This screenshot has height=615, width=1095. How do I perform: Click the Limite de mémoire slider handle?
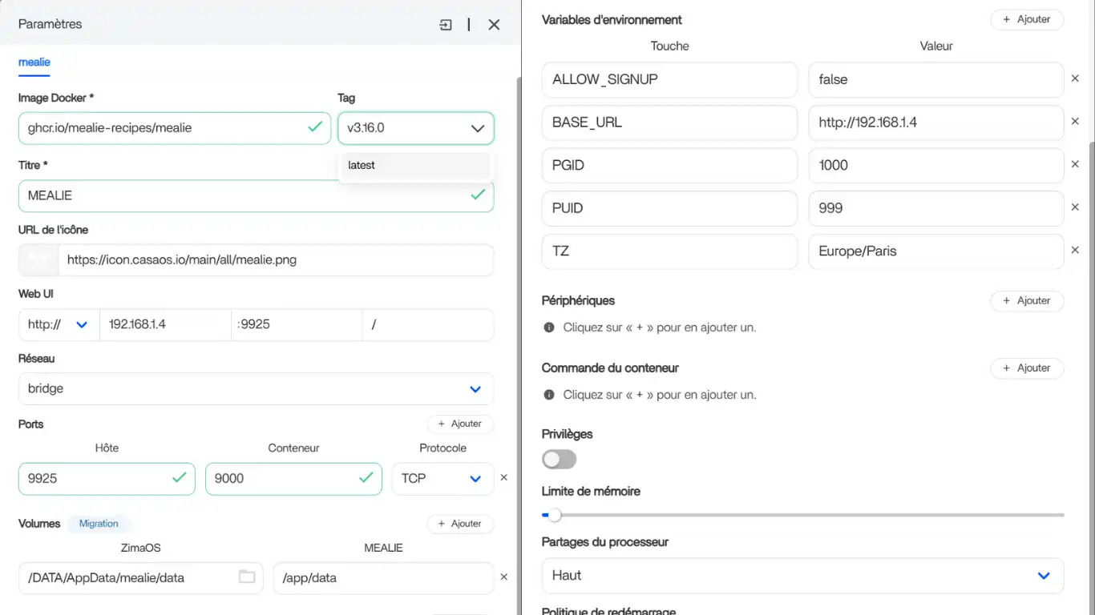pos(554,515)
